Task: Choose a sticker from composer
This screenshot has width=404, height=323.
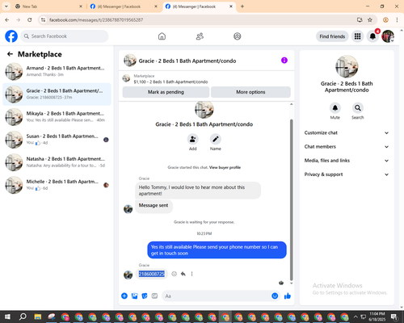Action: tap(145, 296)
